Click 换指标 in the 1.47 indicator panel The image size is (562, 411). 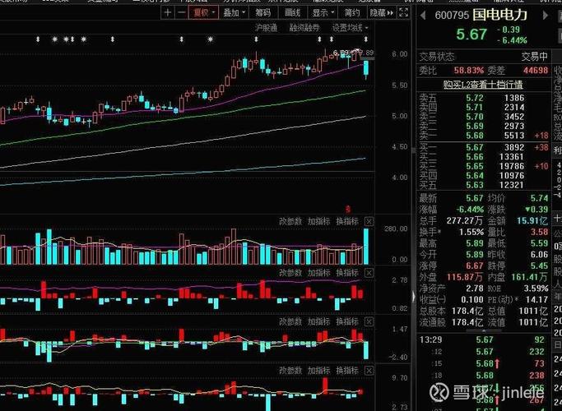[x=347, y=322]
